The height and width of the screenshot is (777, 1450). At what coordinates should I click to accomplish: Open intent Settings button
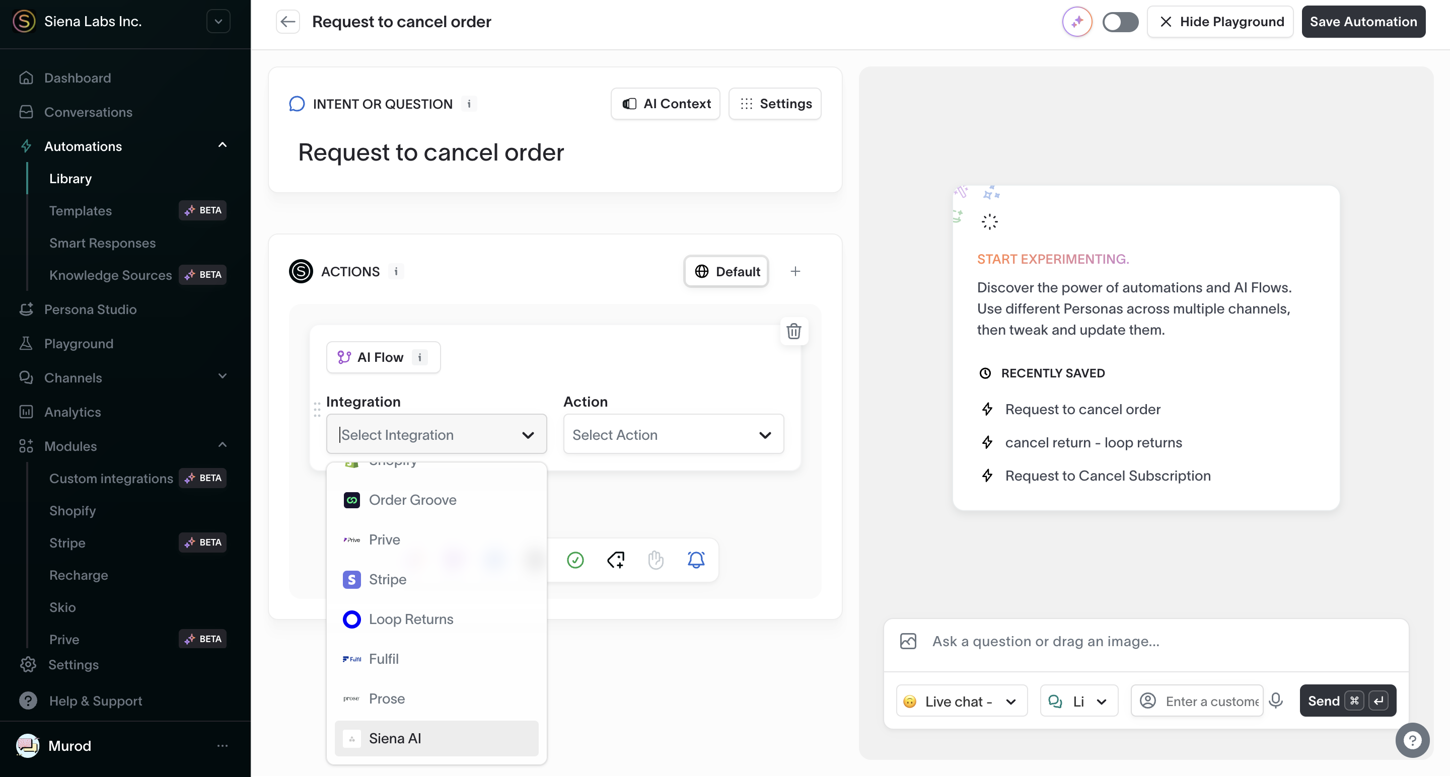(774, 104)
